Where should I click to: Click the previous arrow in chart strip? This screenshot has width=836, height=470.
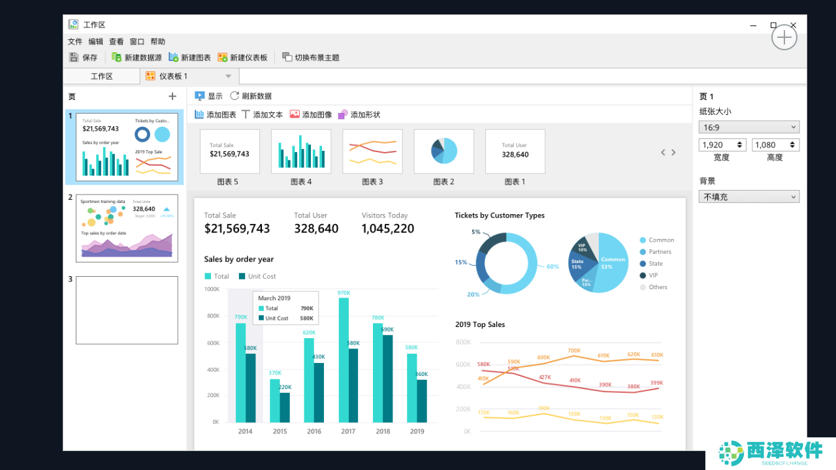pos(663,152)
